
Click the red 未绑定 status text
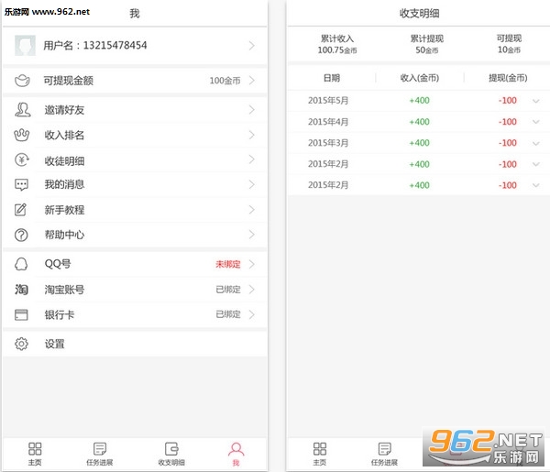(x=227, y=264)
